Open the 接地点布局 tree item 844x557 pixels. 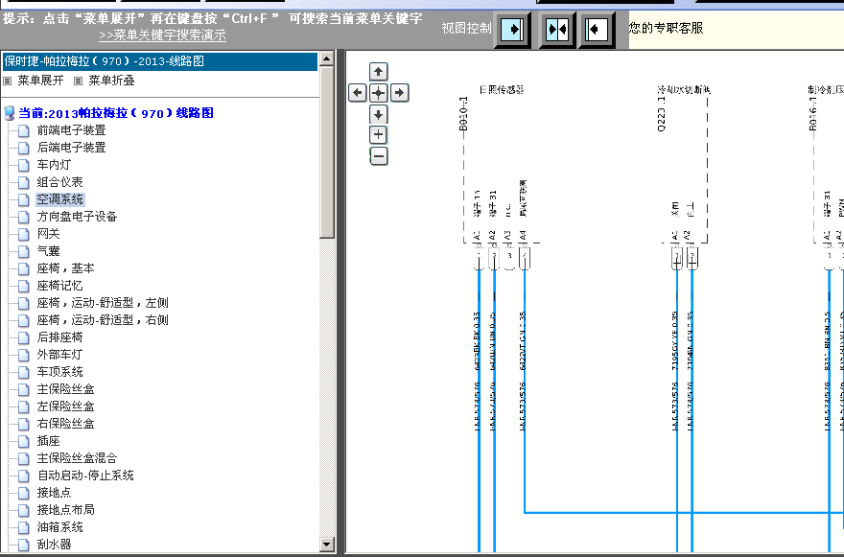(x=65, y=510)
